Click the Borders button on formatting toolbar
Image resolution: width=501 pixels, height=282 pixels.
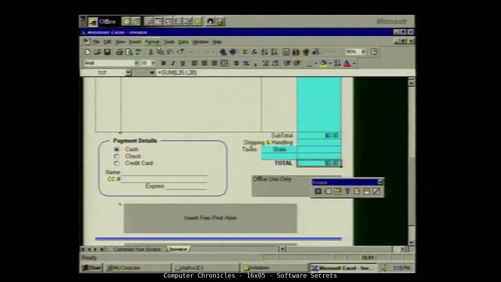pyautogui.click(x=309, y=63)
